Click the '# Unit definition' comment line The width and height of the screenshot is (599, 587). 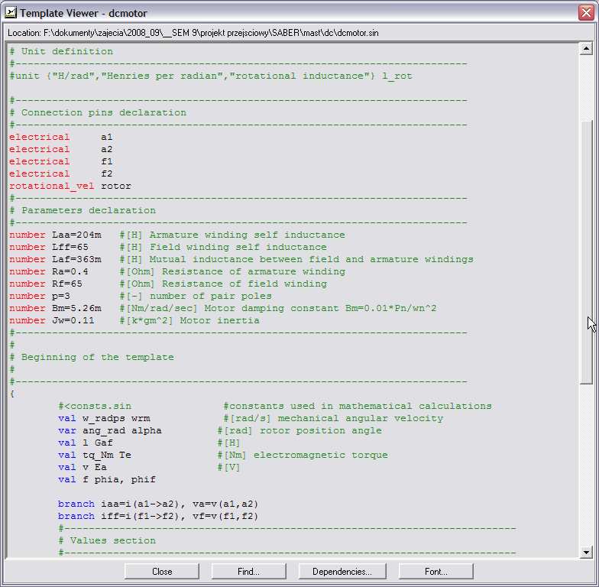[61, 51]
